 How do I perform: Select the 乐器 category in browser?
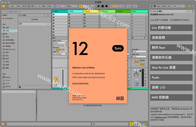7,37
